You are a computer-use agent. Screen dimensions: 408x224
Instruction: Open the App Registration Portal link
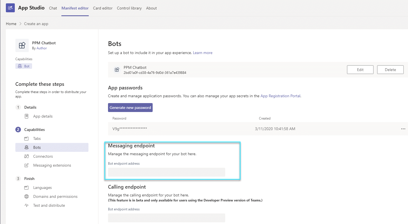(x=280, y=96)
